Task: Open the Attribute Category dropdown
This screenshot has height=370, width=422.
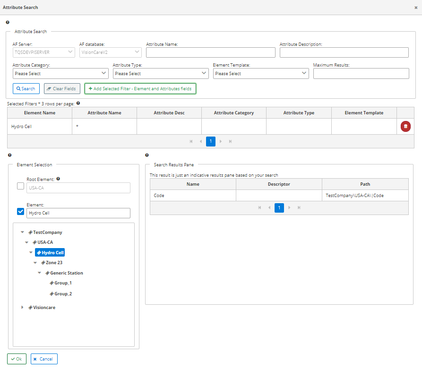Action: click(x=60, y=74)
